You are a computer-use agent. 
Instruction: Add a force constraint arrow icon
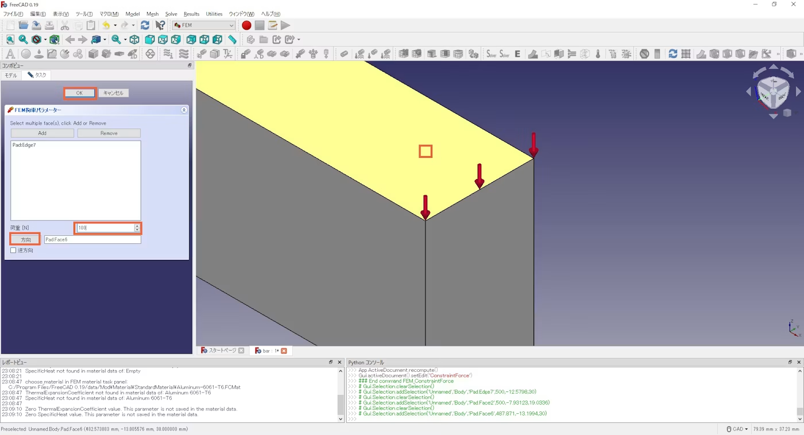click(300, 54)
